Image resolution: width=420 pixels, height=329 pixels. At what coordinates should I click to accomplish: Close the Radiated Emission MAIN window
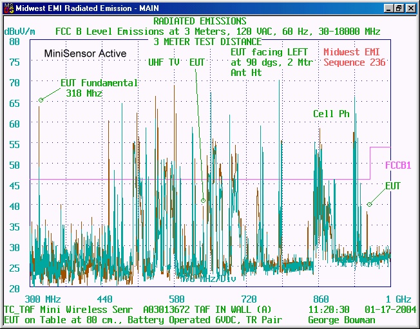410,8
